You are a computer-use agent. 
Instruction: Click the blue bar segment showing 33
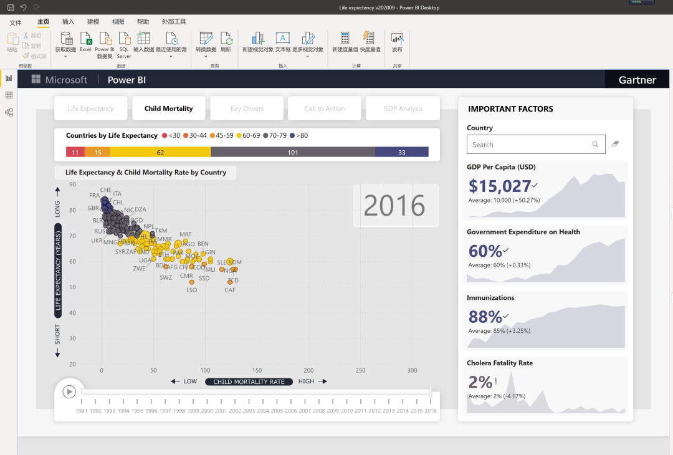[x=402, y=152]
